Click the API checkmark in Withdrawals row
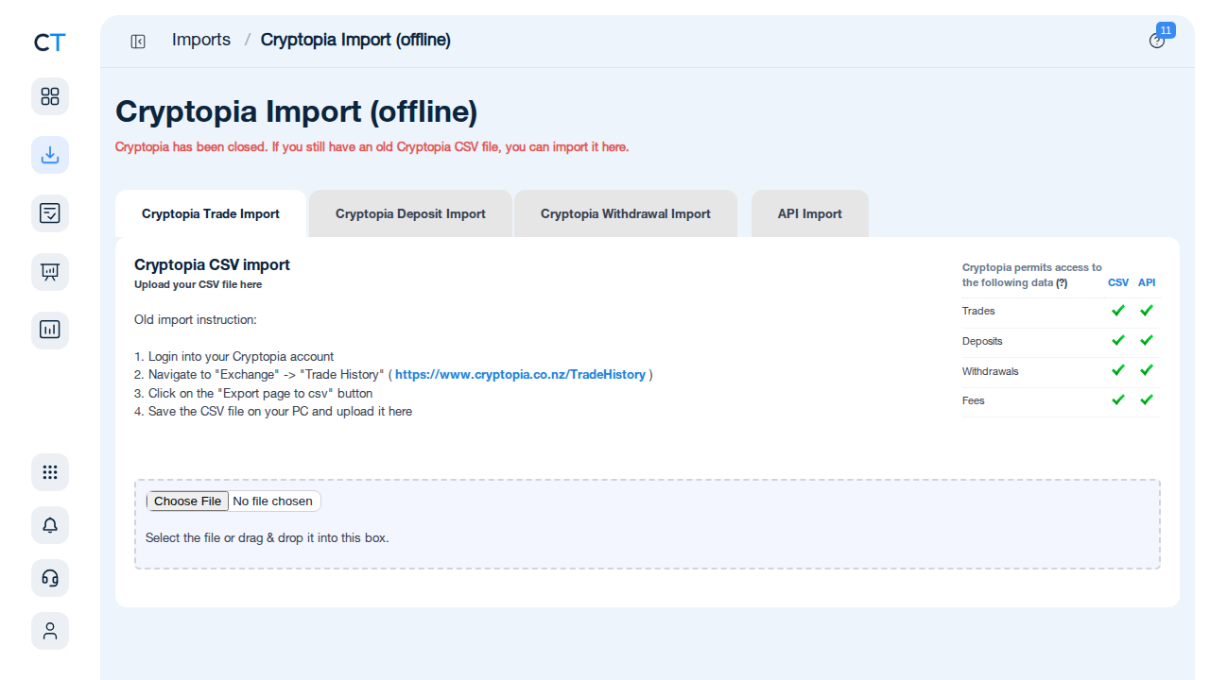Screen dimensions: 1210x680 (x=1147, y=370)
